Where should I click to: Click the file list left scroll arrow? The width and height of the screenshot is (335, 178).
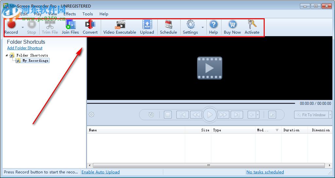pyautogui.click(x=90, y=165)
